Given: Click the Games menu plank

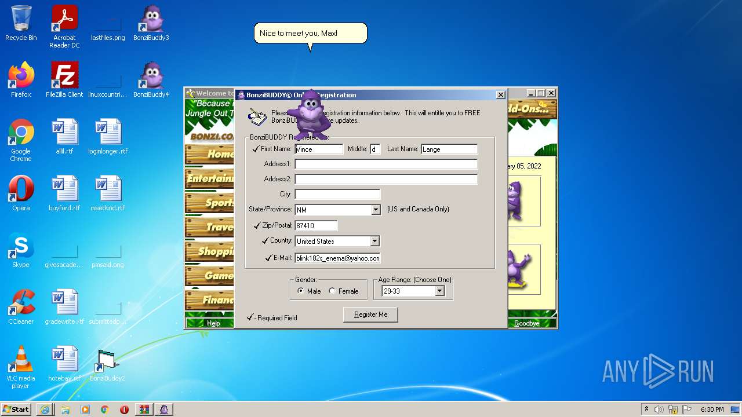Looking at the screenshot, I should (x=210, y=276).
